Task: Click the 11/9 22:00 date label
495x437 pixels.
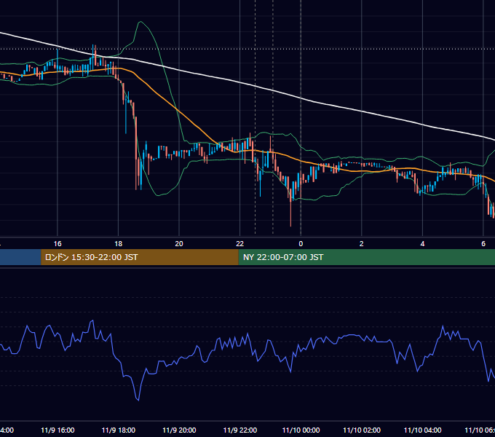Action: tap(240, 430)
